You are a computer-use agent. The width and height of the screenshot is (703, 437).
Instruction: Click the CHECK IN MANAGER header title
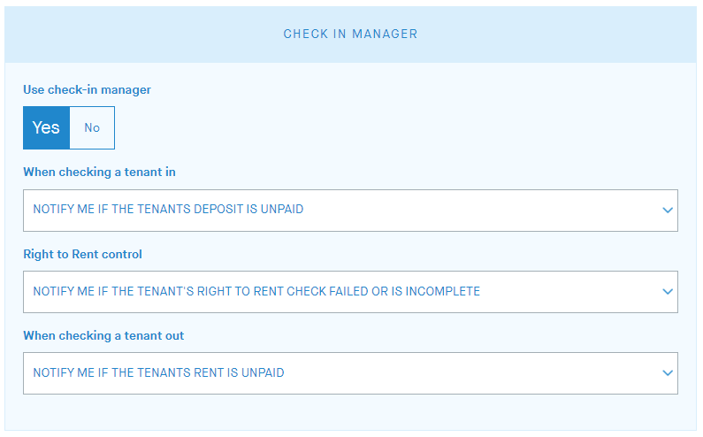coord(350,34)
